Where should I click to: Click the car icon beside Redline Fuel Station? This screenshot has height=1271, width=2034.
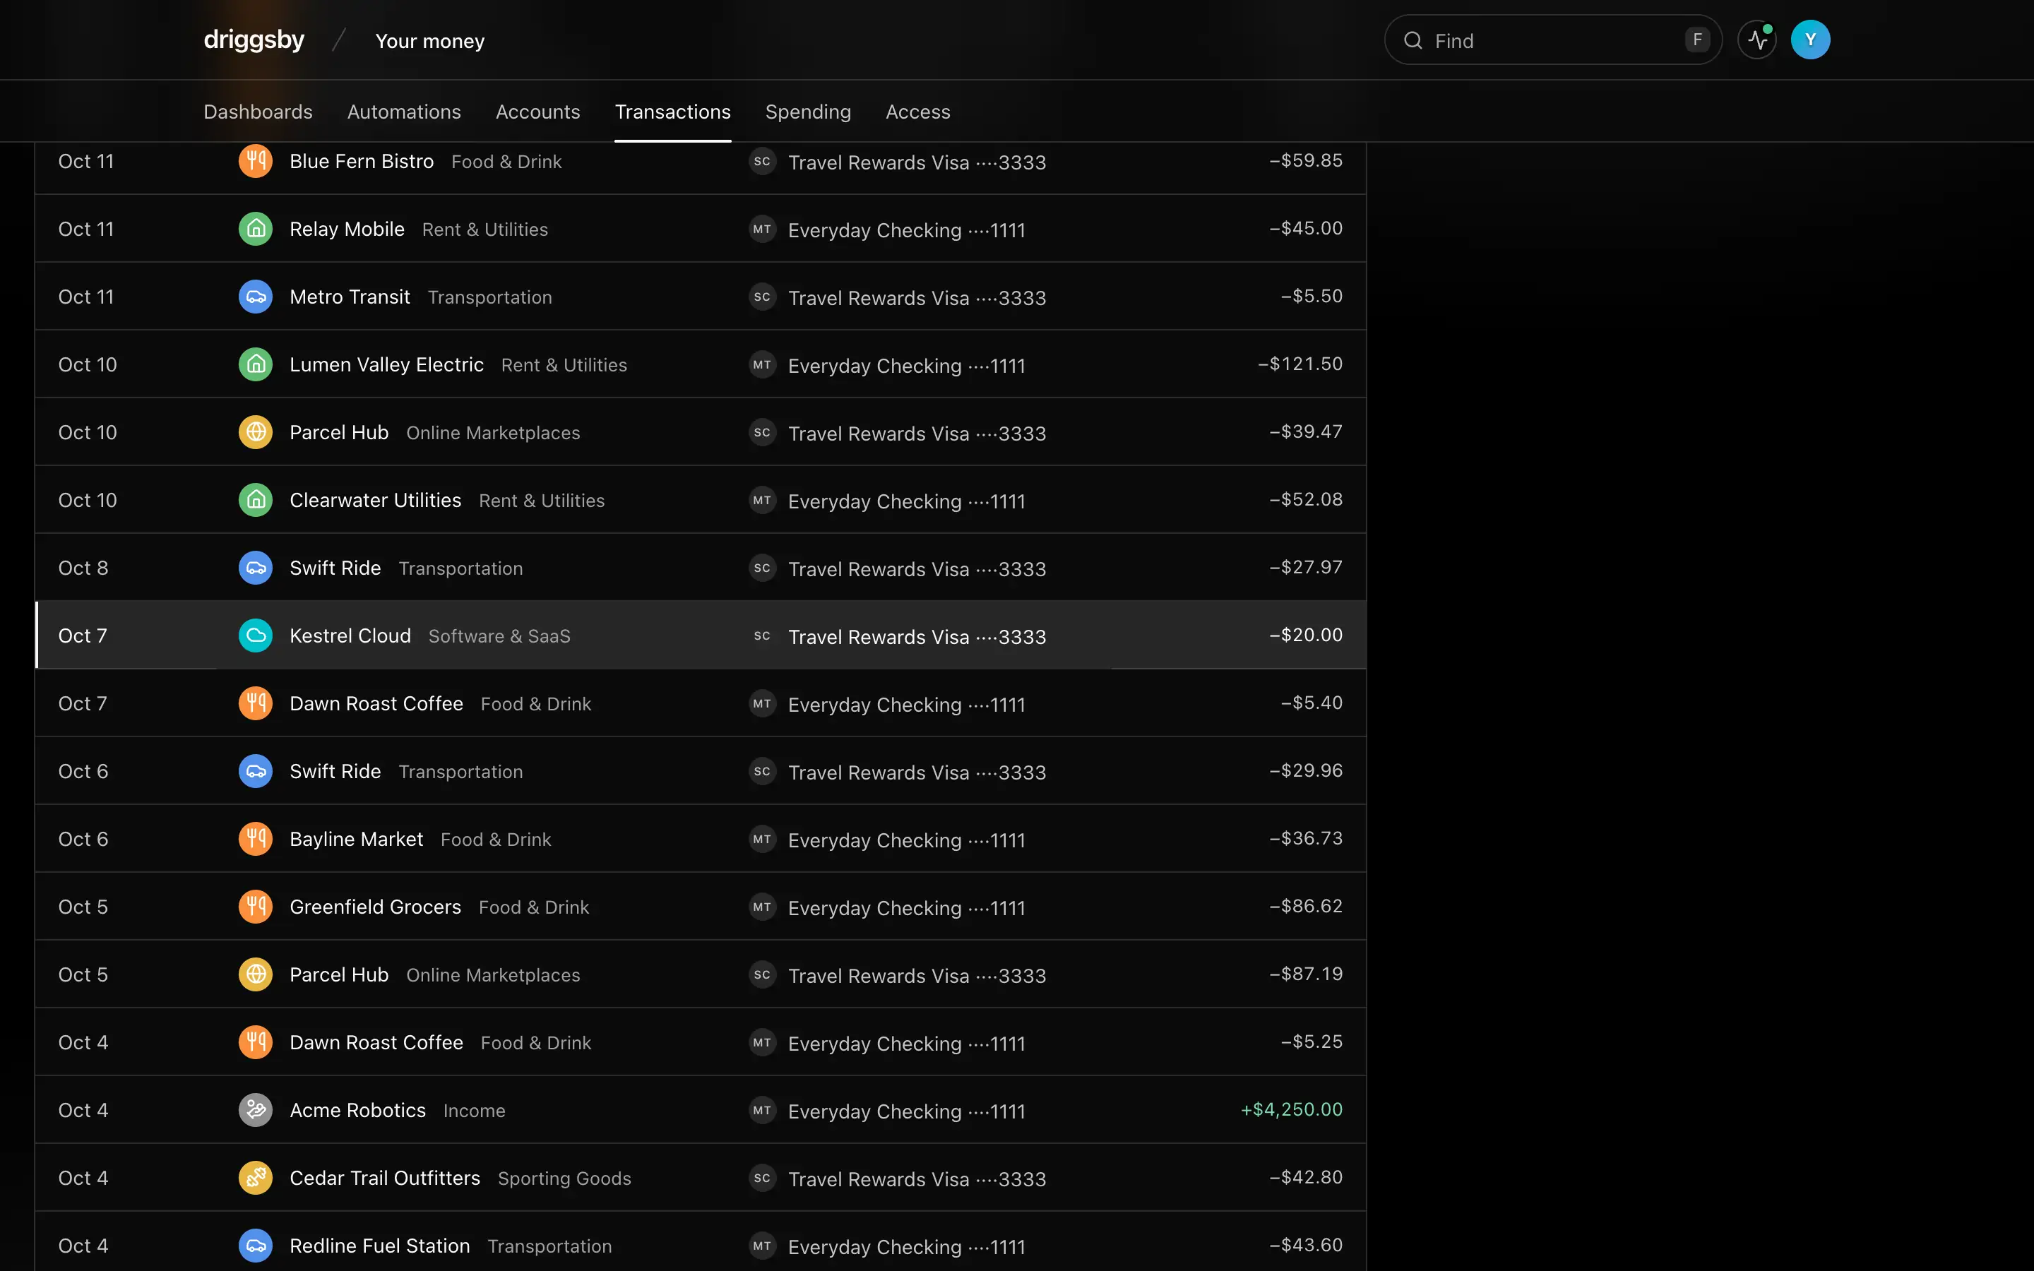tap(256, 1246)
